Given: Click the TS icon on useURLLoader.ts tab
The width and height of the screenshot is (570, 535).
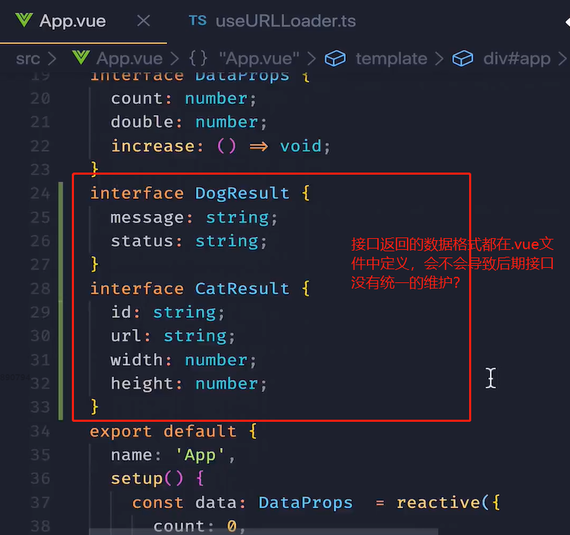Looking at the screenshot, I should click(198, 21).
